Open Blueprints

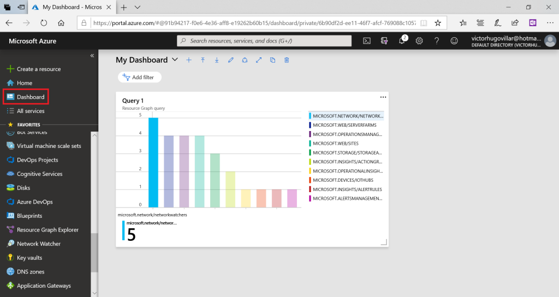25,216
